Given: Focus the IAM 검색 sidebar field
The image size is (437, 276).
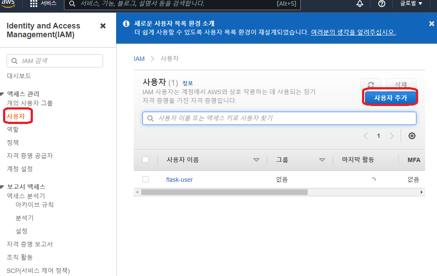Looking at the screenshot, I should (x=55, y=61).
